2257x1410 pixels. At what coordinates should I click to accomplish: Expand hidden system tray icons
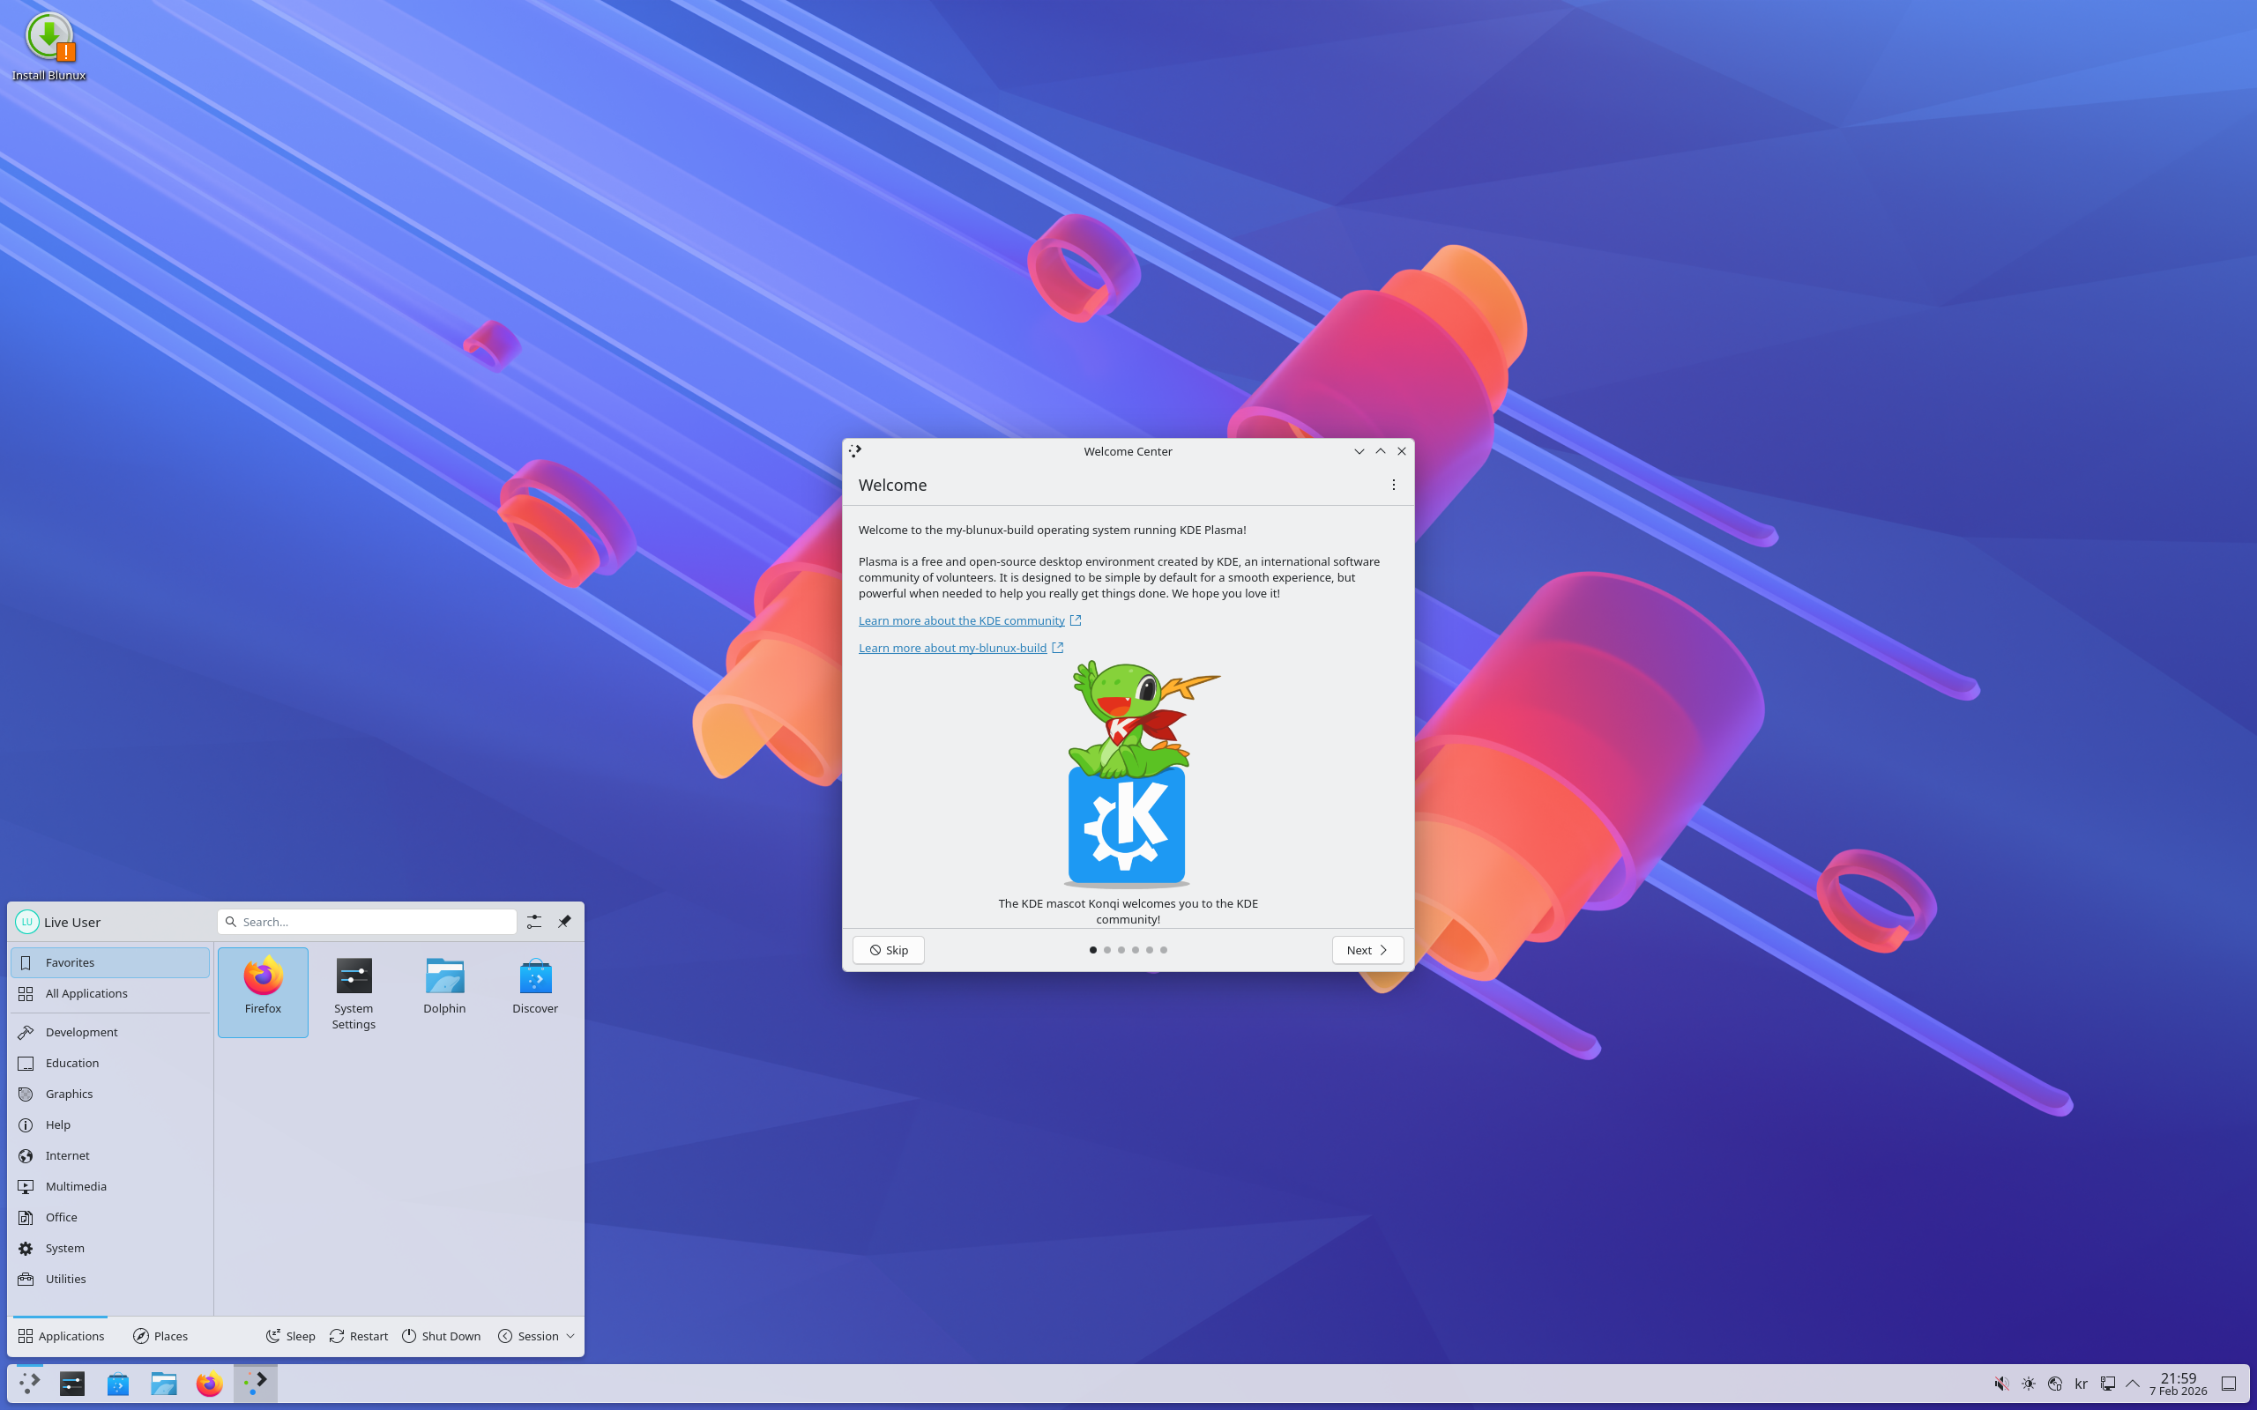(2132, 1384)
